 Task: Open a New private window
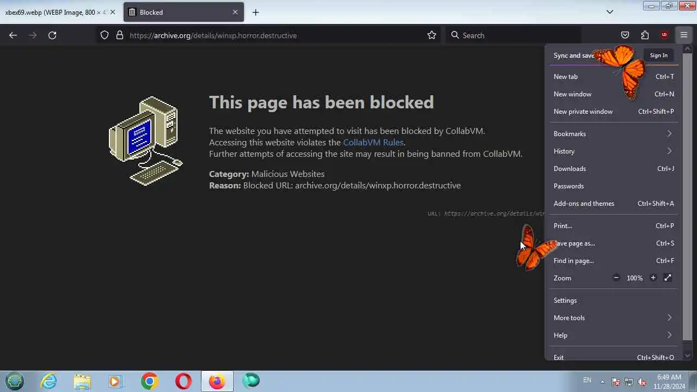614,112
